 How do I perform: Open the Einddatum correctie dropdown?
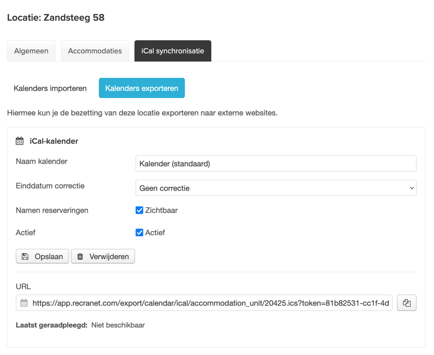pos(276,188)
